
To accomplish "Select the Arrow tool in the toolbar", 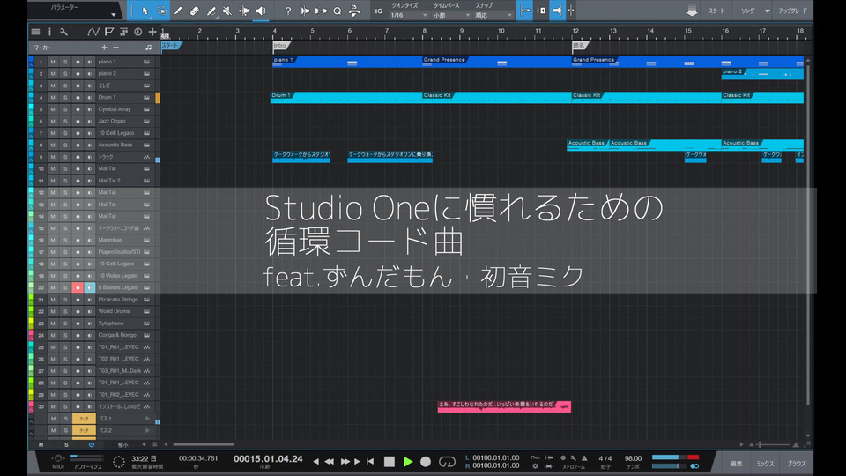I will click(145, 11).
